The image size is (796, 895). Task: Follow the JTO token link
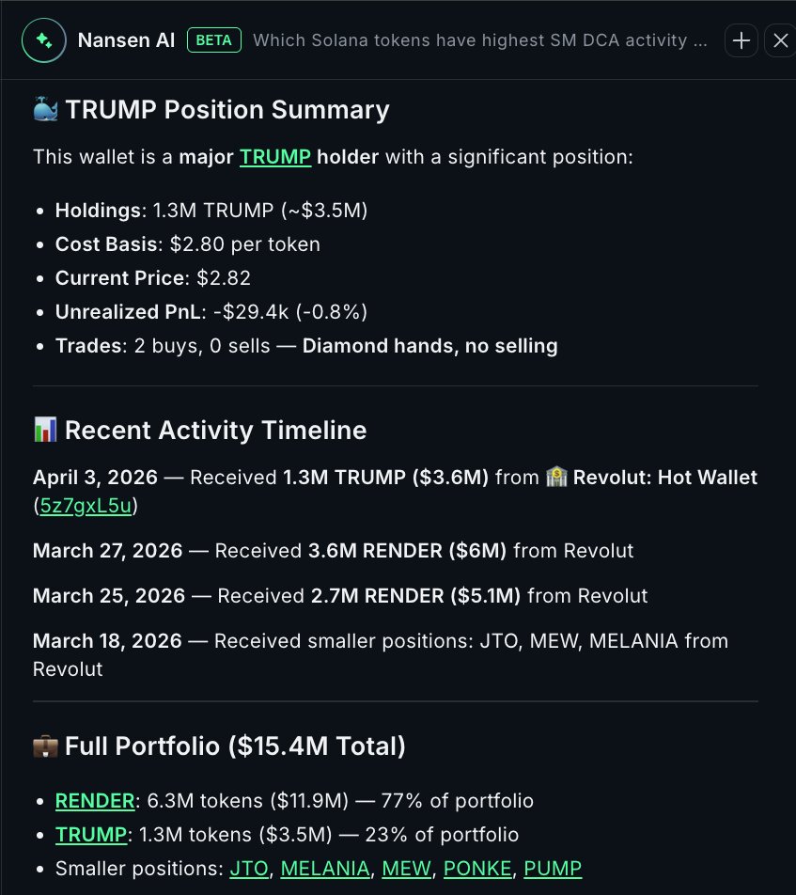pos(249,869)
